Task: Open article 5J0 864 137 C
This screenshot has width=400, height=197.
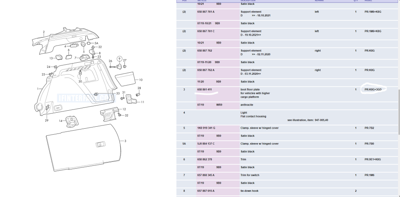Action: tap(206, 143)
